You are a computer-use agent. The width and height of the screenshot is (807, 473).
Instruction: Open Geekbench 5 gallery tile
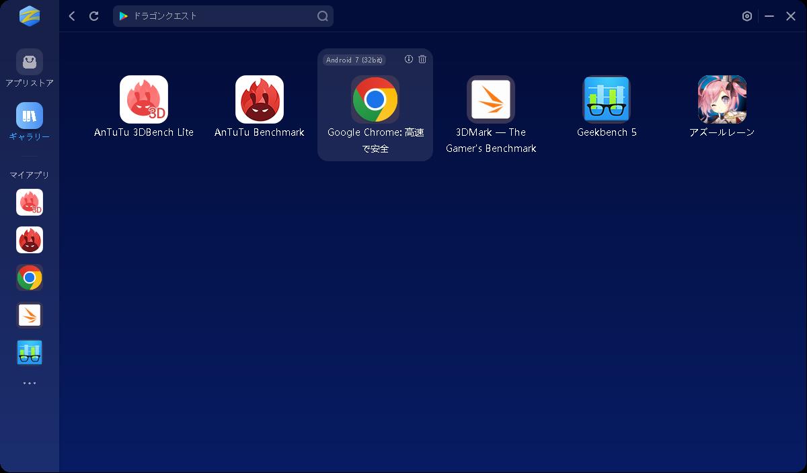[607, 99]
